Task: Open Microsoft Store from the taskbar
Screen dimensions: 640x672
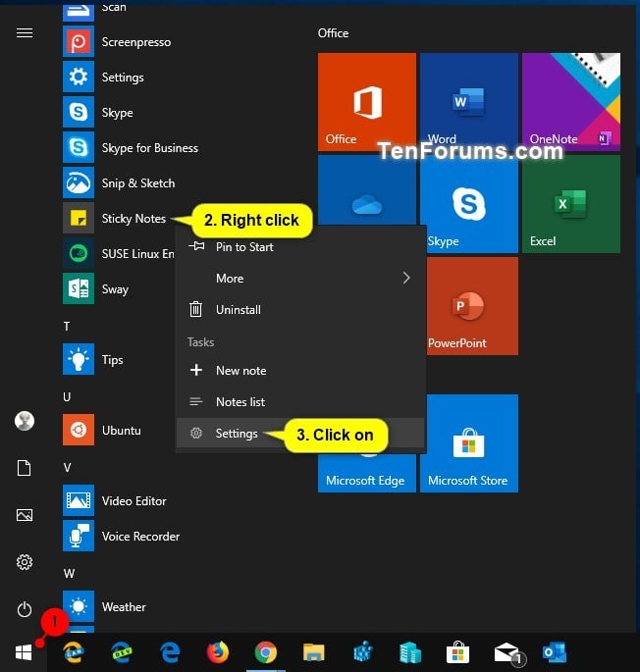Action: pyautogui.click(x=457, y=652)
